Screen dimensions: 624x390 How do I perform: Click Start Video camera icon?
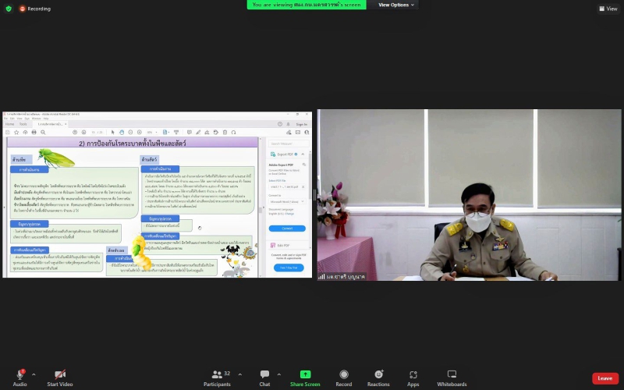click(x=60, y=374)
